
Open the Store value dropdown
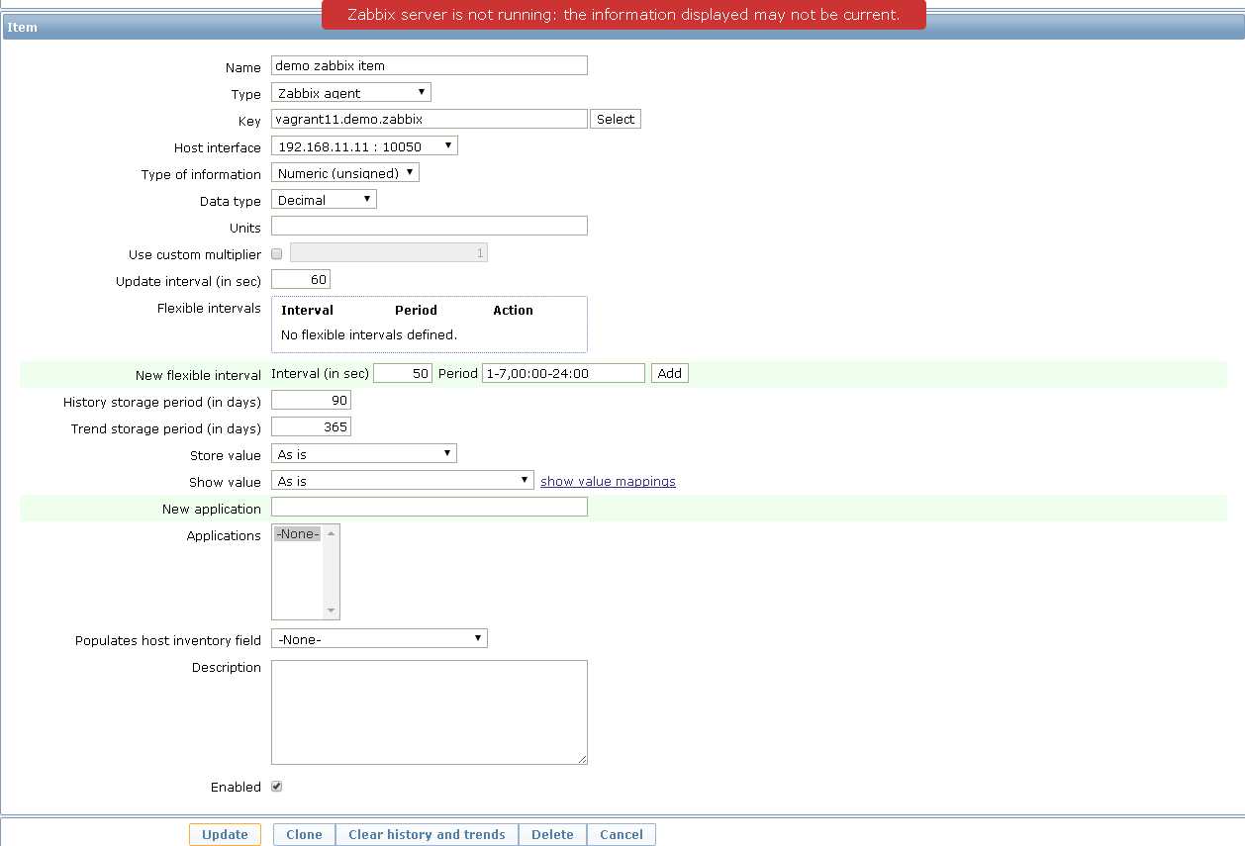point(364,454)
